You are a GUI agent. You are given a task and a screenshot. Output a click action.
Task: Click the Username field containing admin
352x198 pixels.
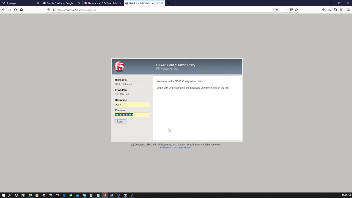tap(132, 105)
